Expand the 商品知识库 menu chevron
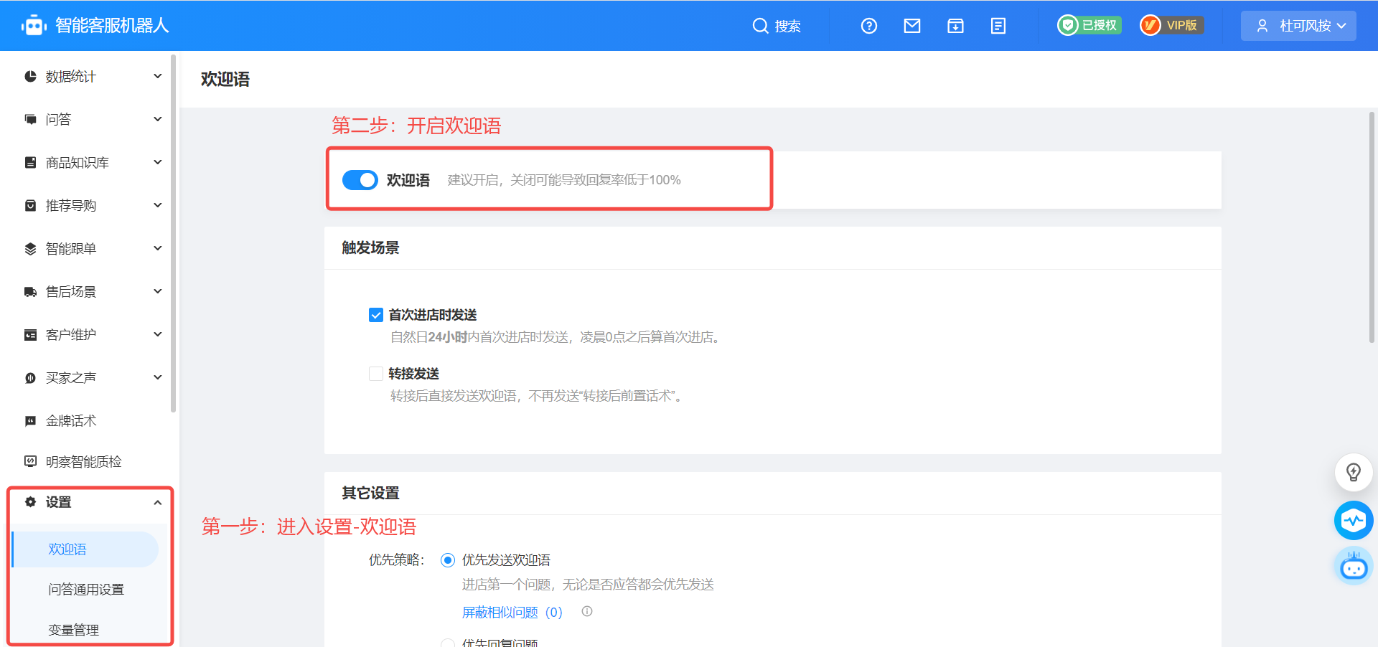This screenshot has width=1378, height=647. coord(158,162)
